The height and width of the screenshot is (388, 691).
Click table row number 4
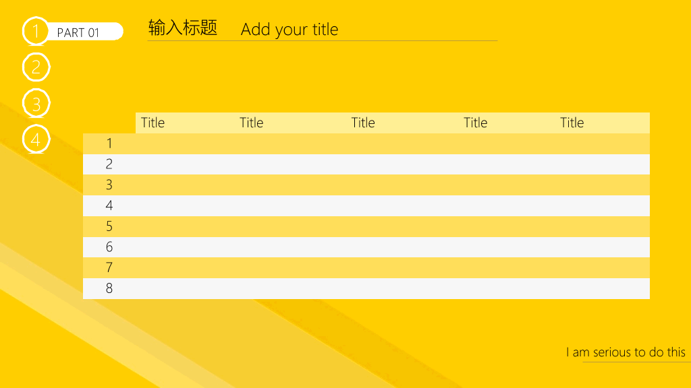366,205
